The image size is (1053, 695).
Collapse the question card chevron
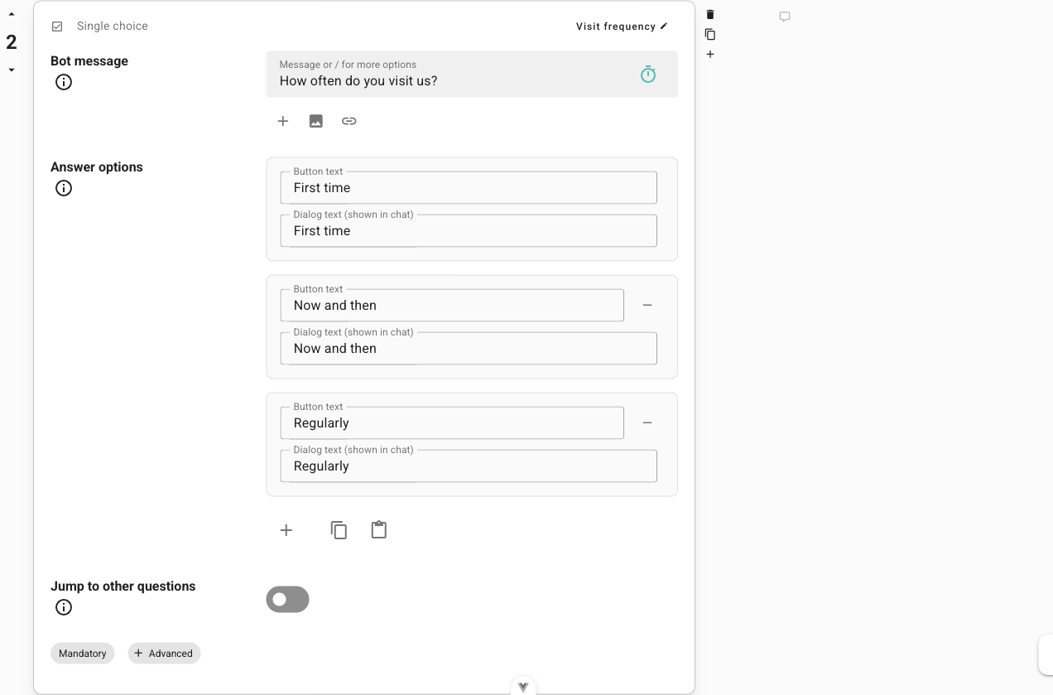523,687
